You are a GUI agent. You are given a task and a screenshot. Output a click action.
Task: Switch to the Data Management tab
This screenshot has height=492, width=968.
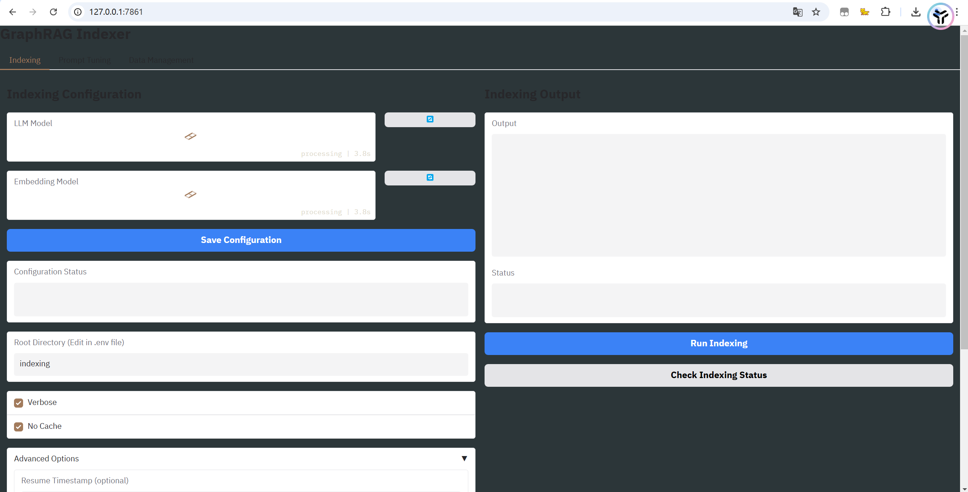point(161,60)
